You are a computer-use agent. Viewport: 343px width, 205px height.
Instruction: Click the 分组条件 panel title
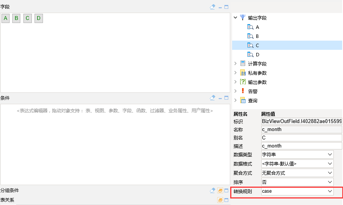pyautogui.click(x=10, y=190)
